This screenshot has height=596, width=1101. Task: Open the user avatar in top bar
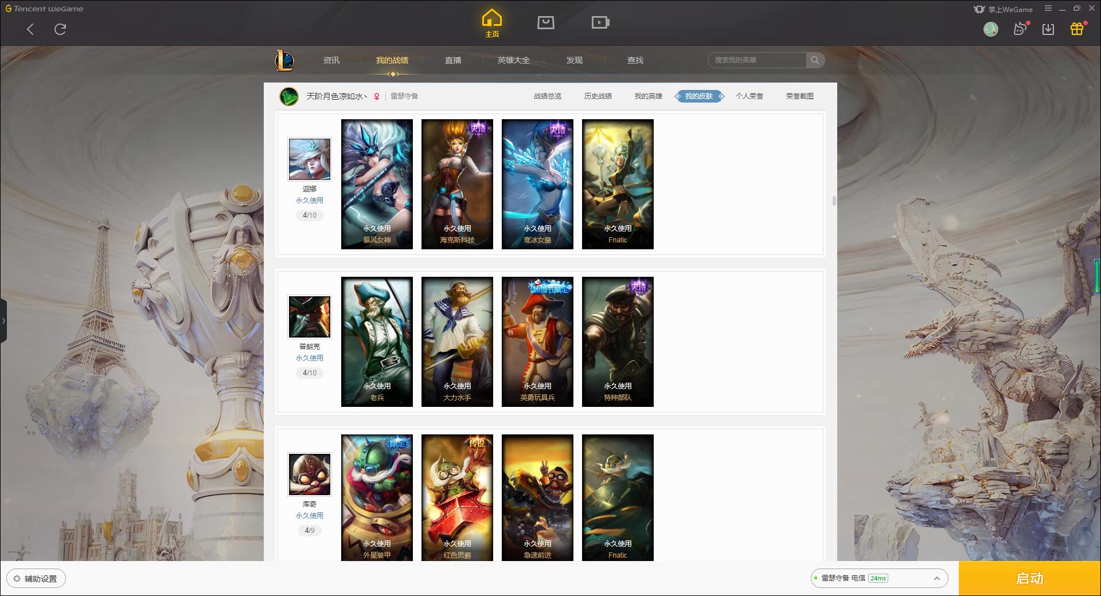(x=990, y=29)
